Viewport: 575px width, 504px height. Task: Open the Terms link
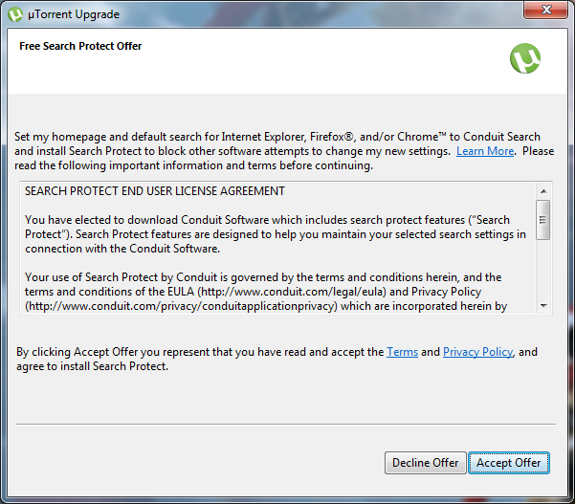[402, 352]
